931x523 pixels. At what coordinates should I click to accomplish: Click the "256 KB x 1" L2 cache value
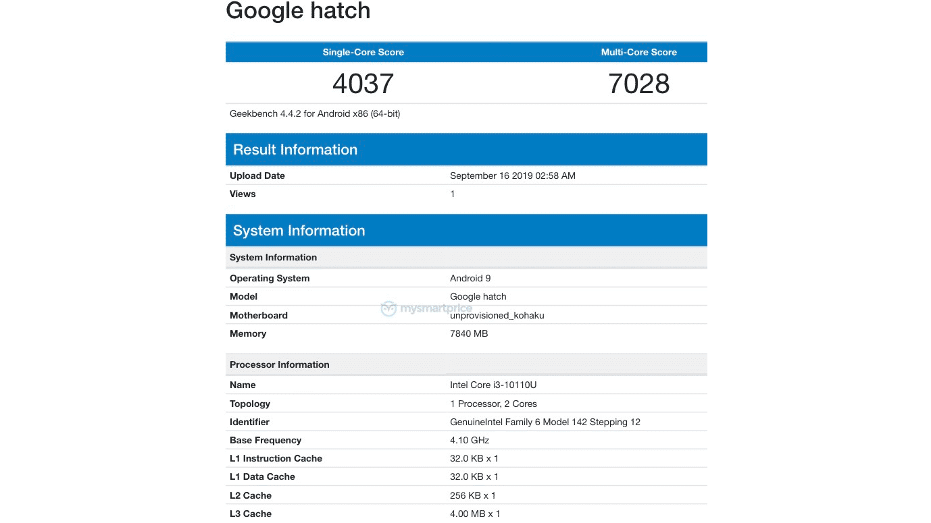[473, 495]
